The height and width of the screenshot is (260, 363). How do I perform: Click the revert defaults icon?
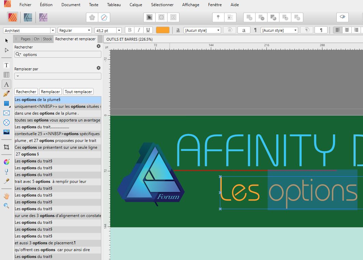(104, 17)
